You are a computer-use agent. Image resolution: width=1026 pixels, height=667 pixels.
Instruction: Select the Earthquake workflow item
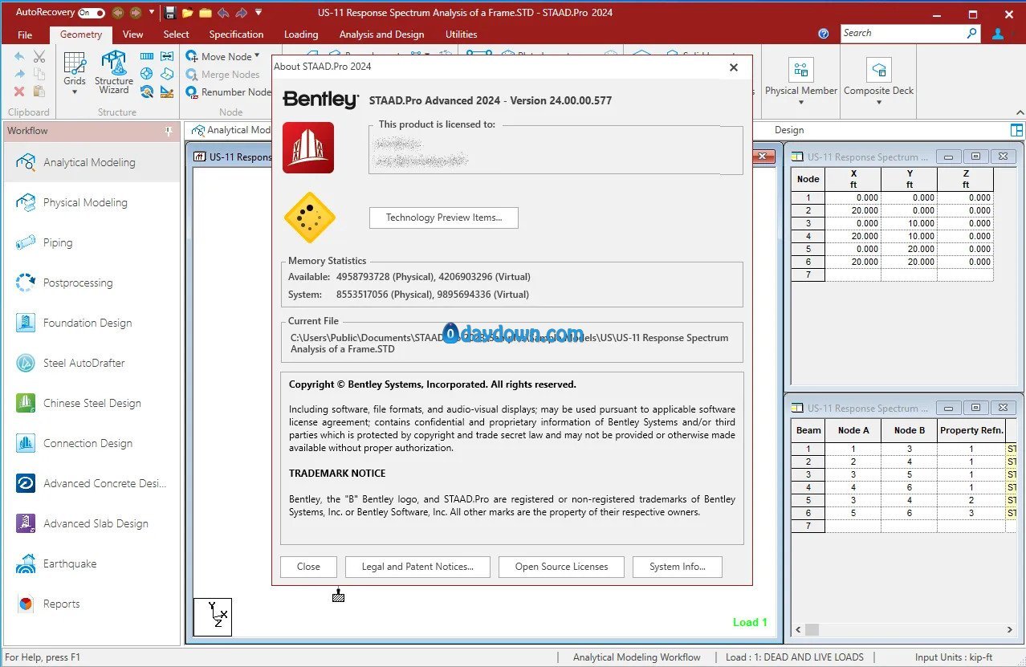tap(69, 563)
